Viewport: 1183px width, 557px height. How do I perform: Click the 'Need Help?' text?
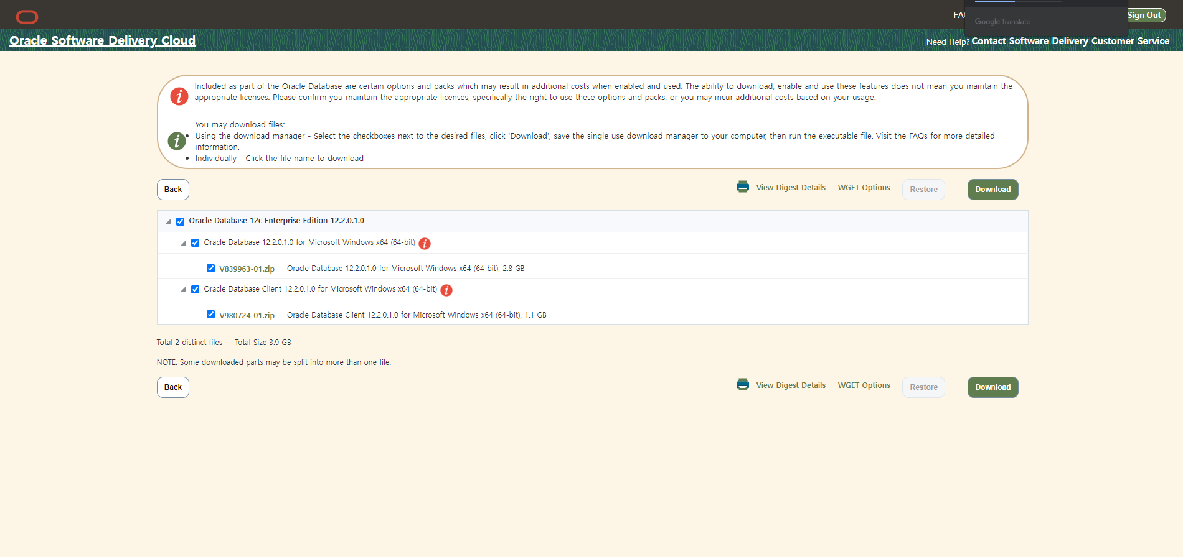tap(948, 42)
